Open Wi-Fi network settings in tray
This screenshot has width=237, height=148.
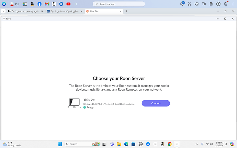click(207, 144)
